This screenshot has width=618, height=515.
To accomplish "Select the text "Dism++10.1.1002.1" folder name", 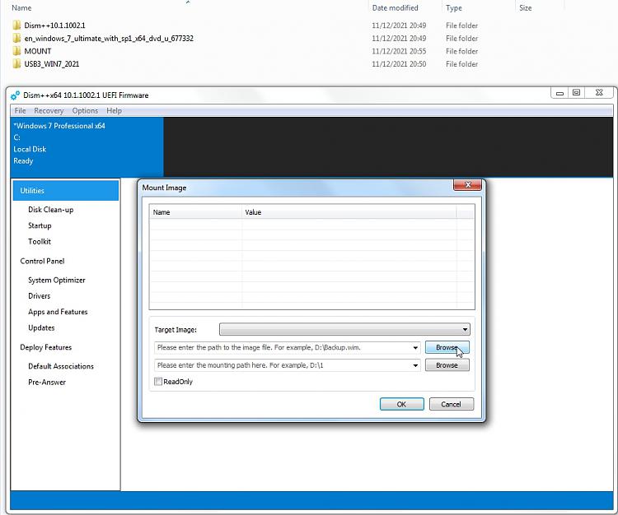I will tap(54, 26).
